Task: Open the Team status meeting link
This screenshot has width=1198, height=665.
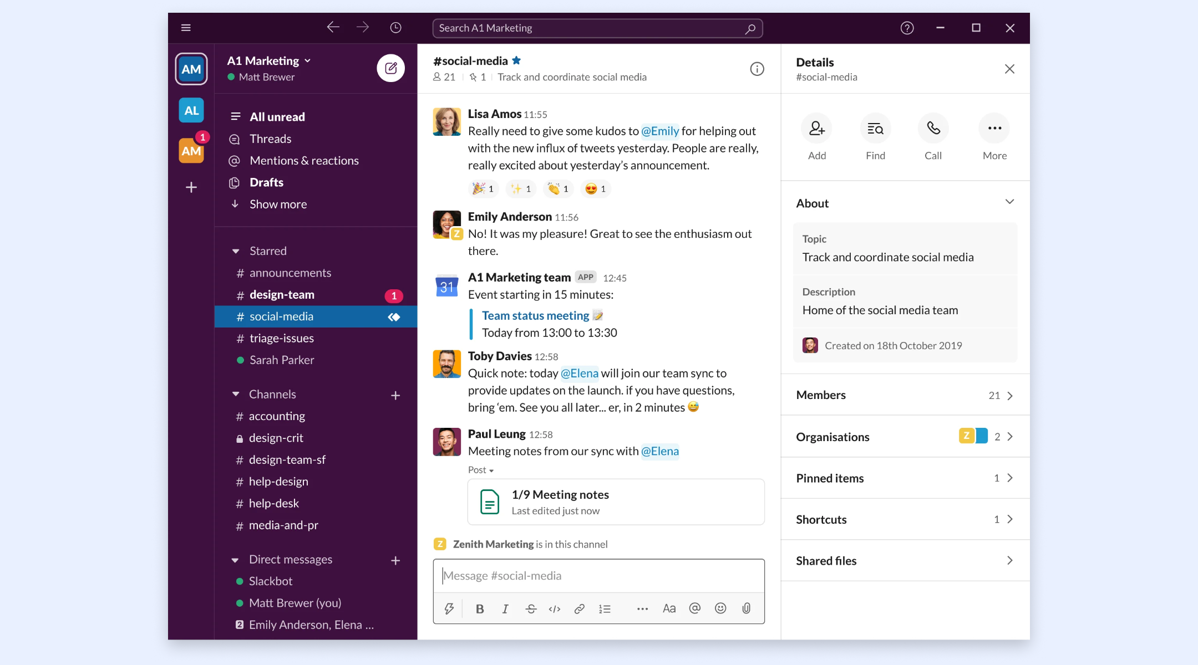Action: point(535,315)
